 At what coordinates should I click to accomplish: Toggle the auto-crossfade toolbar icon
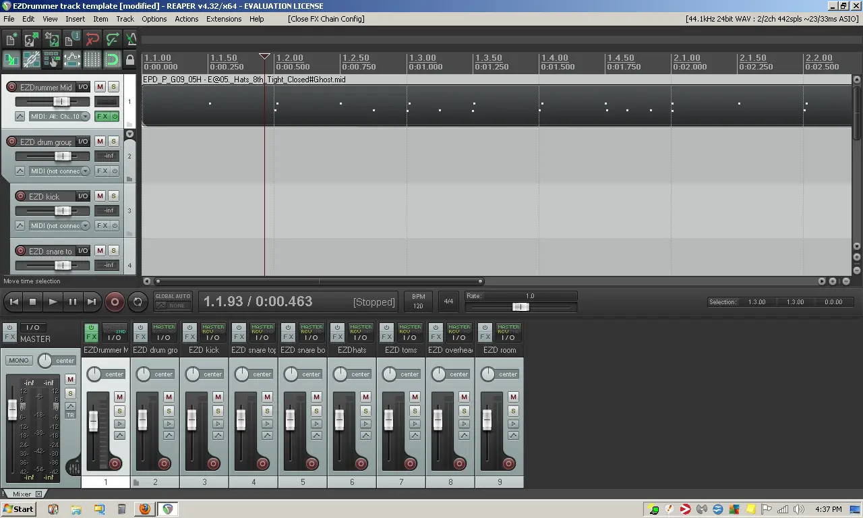11,59
